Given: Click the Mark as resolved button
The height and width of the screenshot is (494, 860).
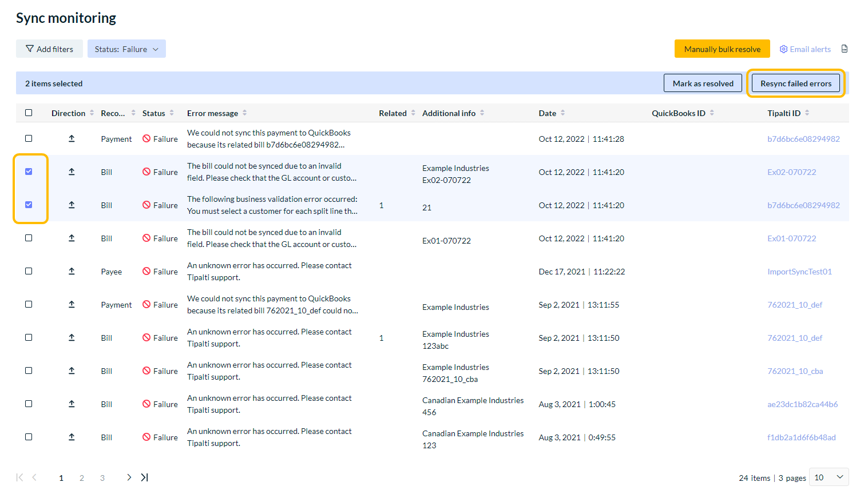Looking at the screenshot, I should click(703, 83).
